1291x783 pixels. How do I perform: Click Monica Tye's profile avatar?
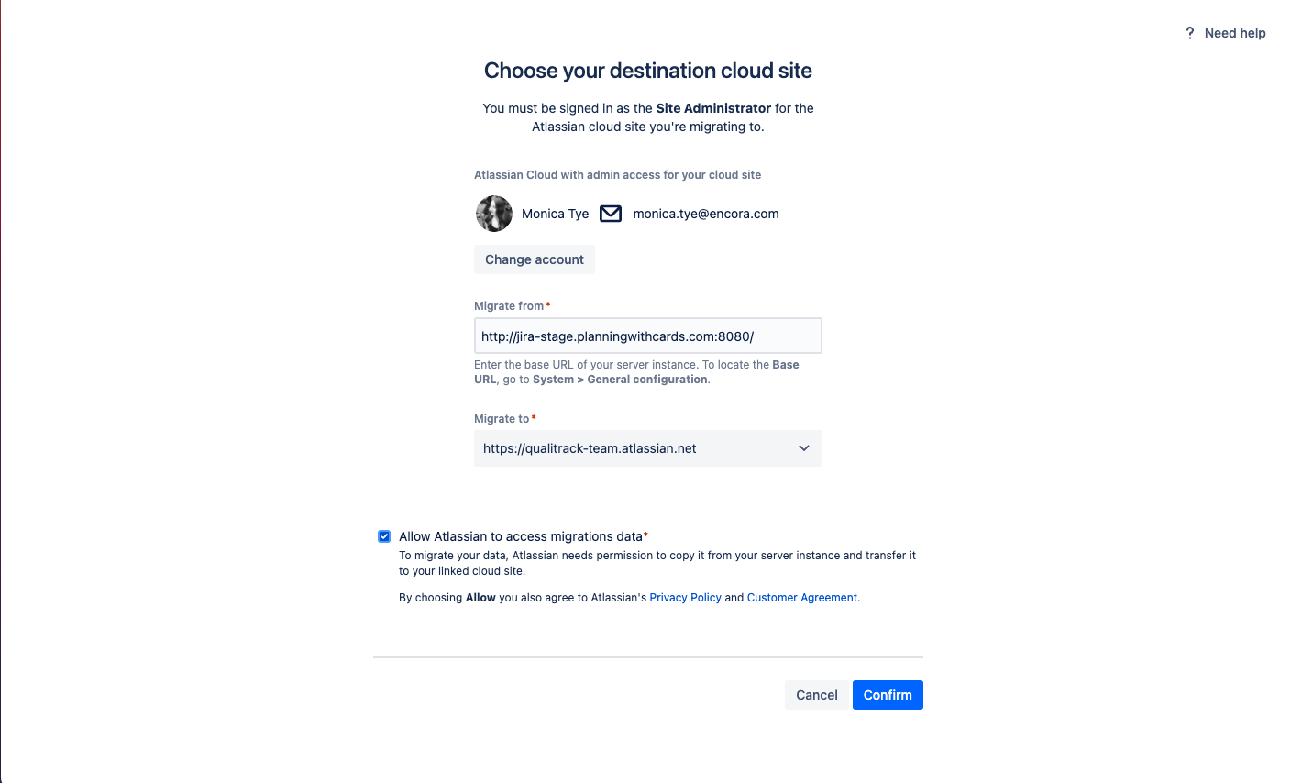pyautogui.click(x=494, y=214)
